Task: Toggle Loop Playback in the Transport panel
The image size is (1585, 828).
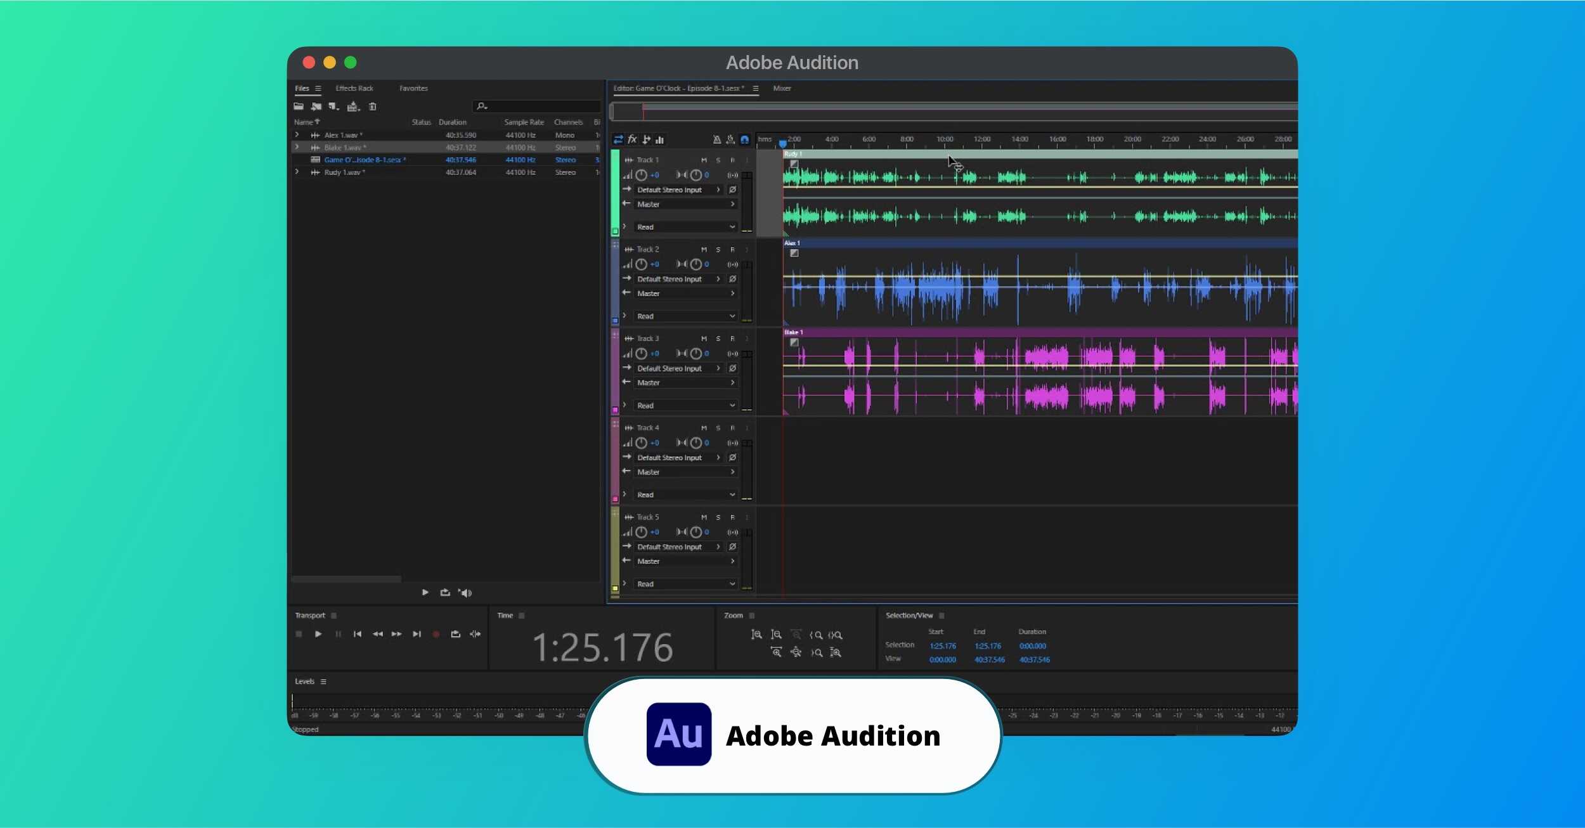Action: click(455, 634)
